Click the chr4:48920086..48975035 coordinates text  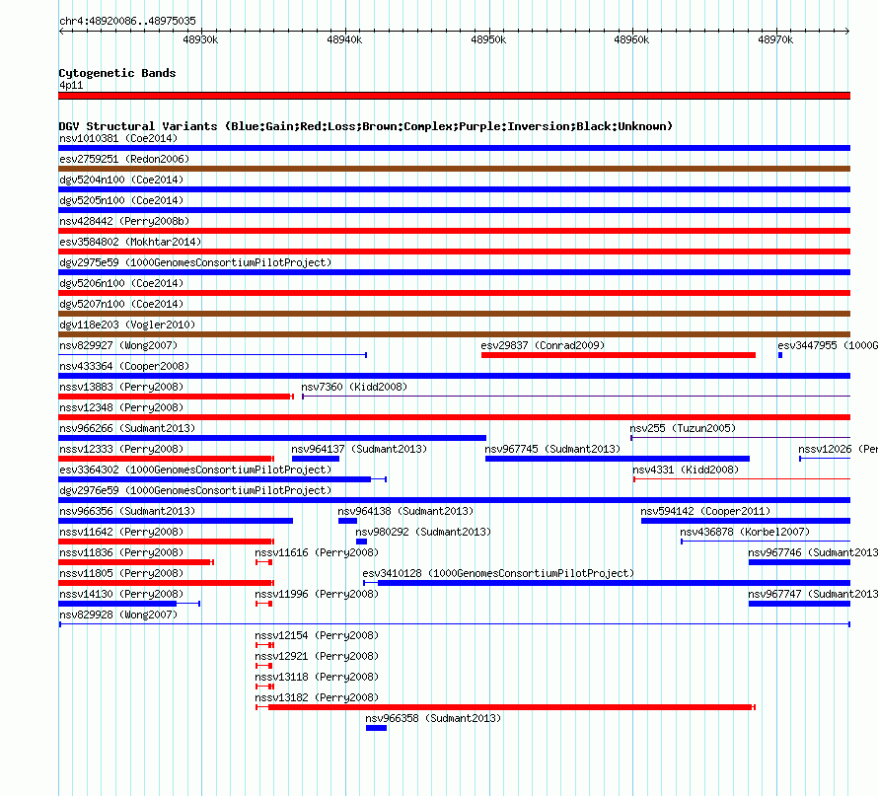[127, 21]
